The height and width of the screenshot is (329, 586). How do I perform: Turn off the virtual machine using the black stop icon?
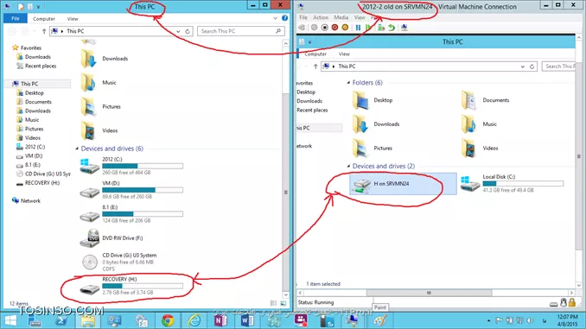click(x=324, y=28)
